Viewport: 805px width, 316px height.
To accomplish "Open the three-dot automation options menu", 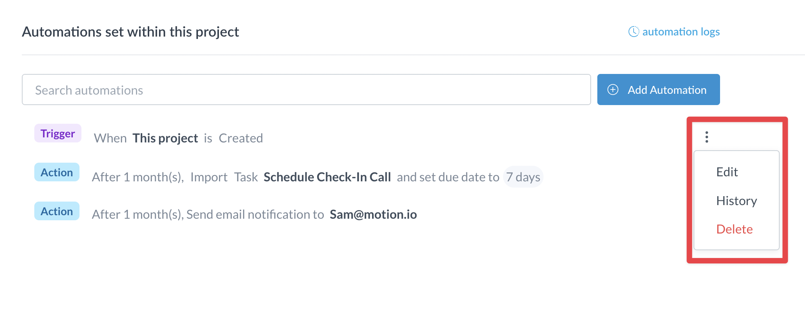I will (706, 137).
